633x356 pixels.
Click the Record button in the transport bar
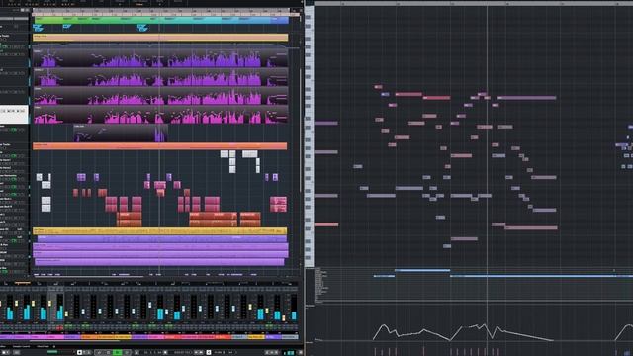pyautogui.click(x=127, y=352)
